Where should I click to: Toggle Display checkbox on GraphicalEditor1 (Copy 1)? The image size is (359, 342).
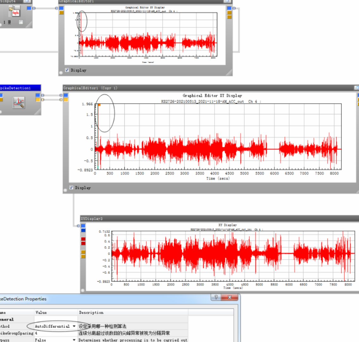[71, 187]
